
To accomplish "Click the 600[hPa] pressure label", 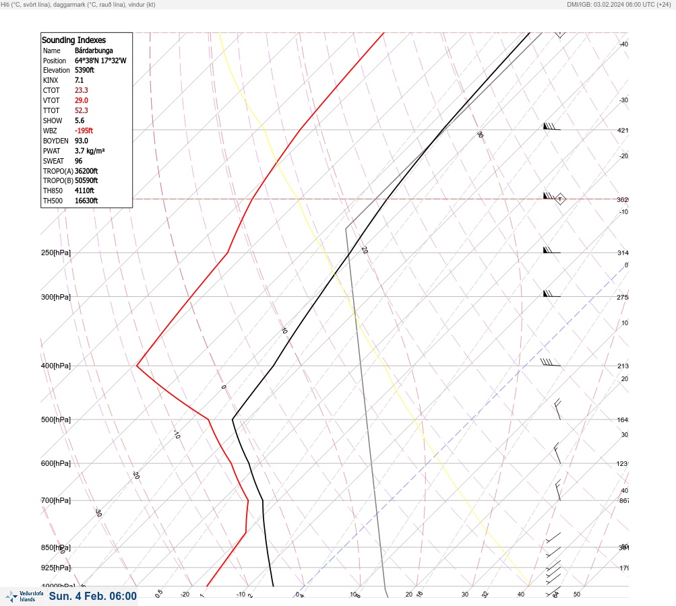I will 56,463.
